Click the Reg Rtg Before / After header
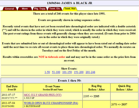Screen dimensions: 139x108 point(96,88)
